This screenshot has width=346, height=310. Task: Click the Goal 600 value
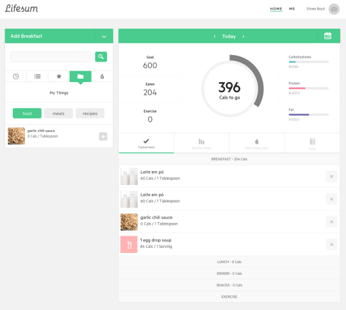tap(150, 65)
